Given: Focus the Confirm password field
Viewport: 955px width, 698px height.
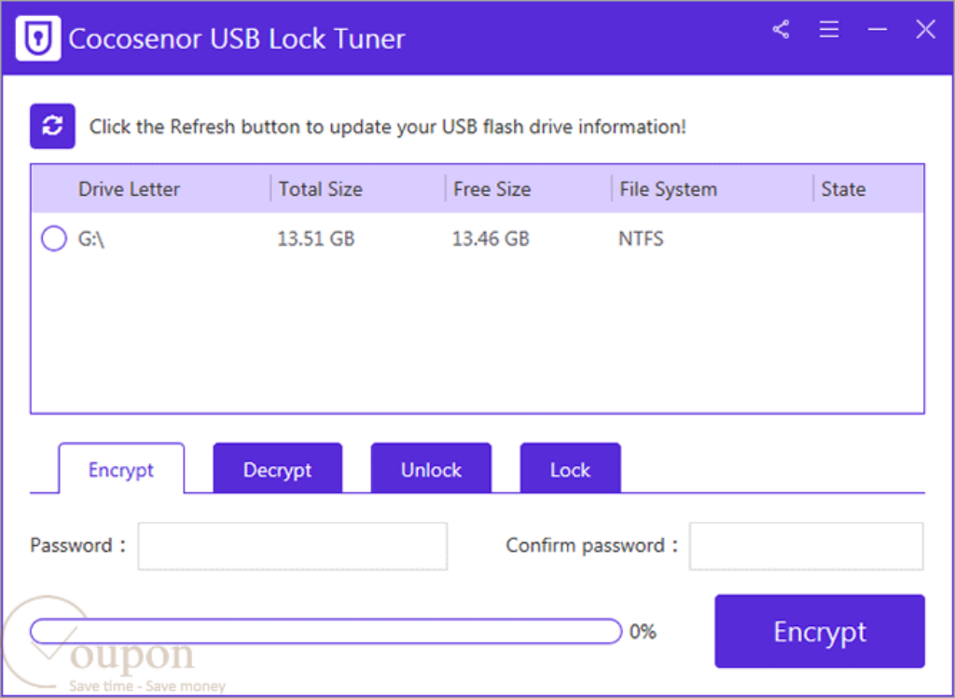Looking at the screenshot, I should pos(806,546).
